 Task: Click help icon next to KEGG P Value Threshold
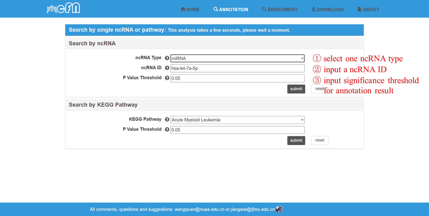pyautogui.click(x=167, y=130)
